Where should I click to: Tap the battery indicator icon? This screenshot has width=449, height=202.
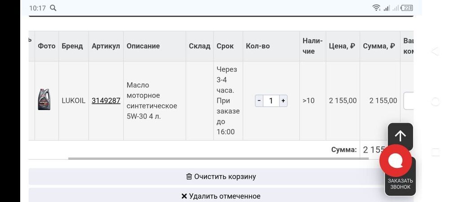[407, 8]
